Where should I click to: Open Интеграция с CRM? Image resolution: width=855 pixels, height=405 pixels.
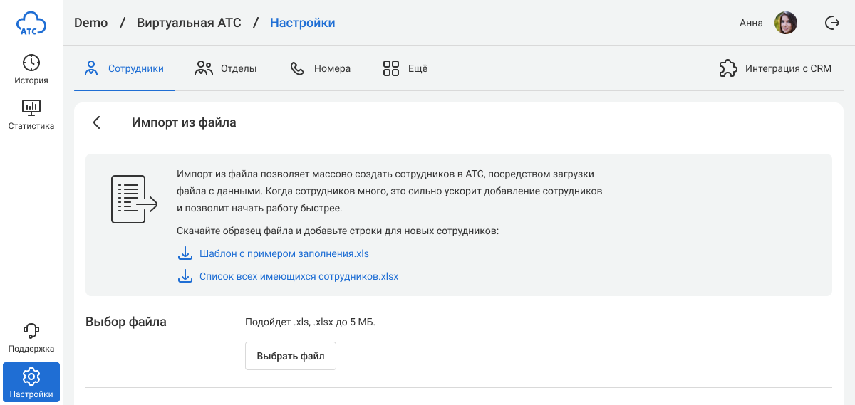775,69
